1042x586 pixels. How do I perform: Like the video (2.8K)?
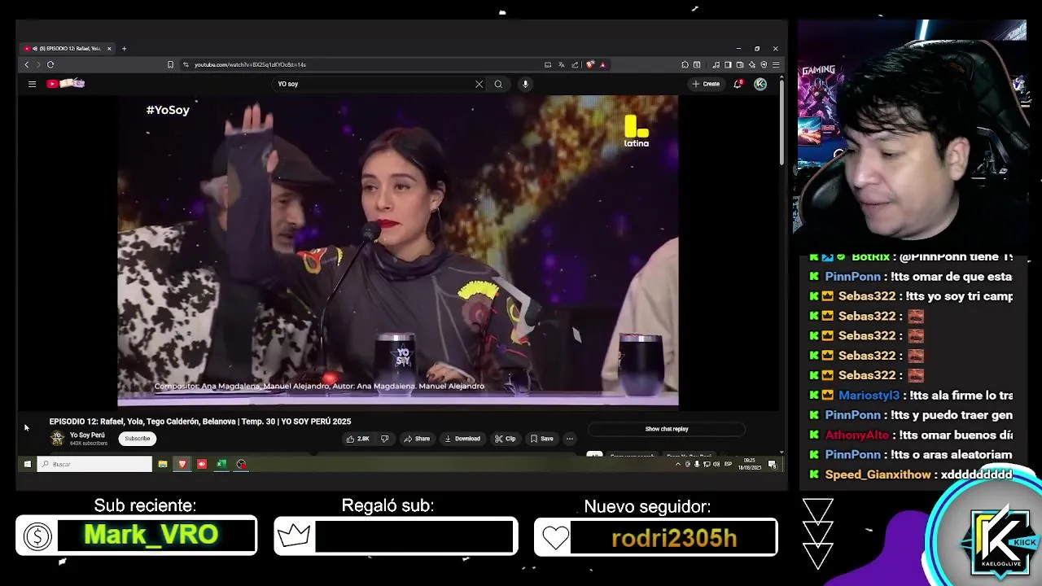pos(357,439)
